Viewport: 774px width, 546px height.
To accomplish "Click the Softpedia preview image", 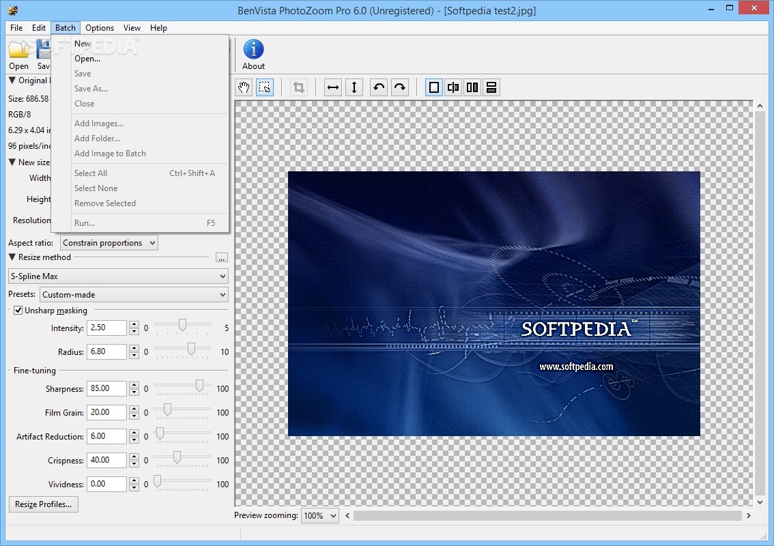I will tap(493, 304).
